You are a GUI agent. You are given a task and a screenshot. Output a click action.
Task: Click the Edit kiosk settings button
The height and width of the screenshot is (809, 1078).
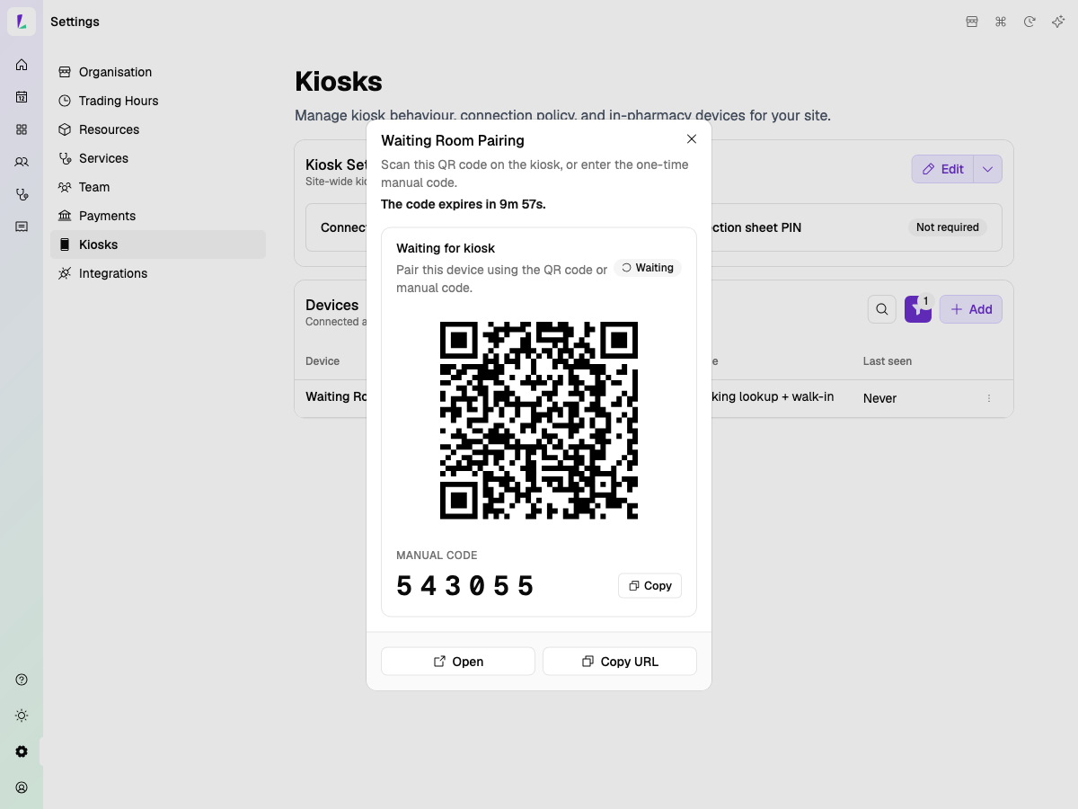943,169
